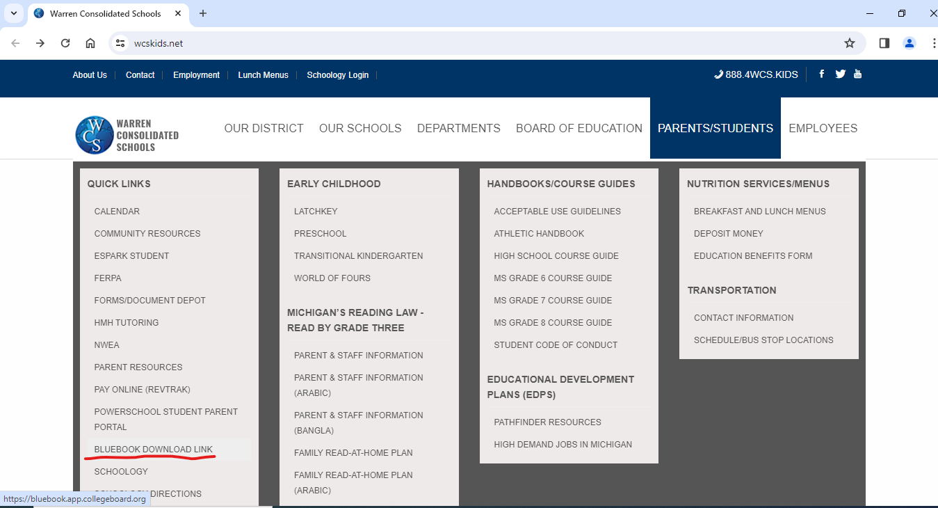This screenshot has height=508, width=938.
Task: Open Chrome profile avatar
Action: (x=909, y=43)
